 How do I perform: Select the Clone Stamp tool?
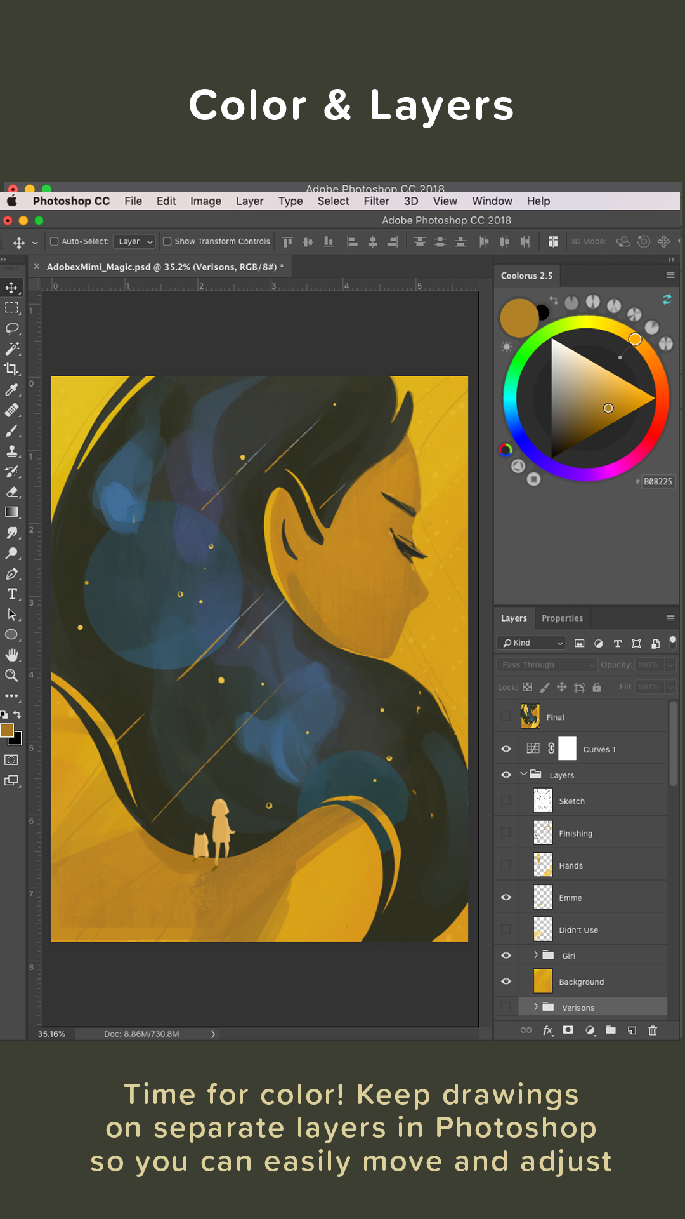(x=11, y=451)
